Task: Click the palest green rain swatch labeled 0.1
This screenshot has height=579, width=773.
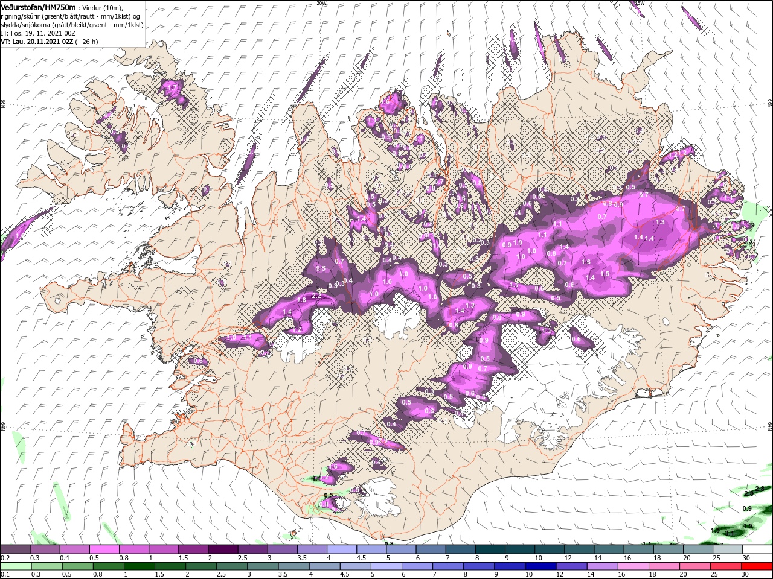Action: click(15, 566)
